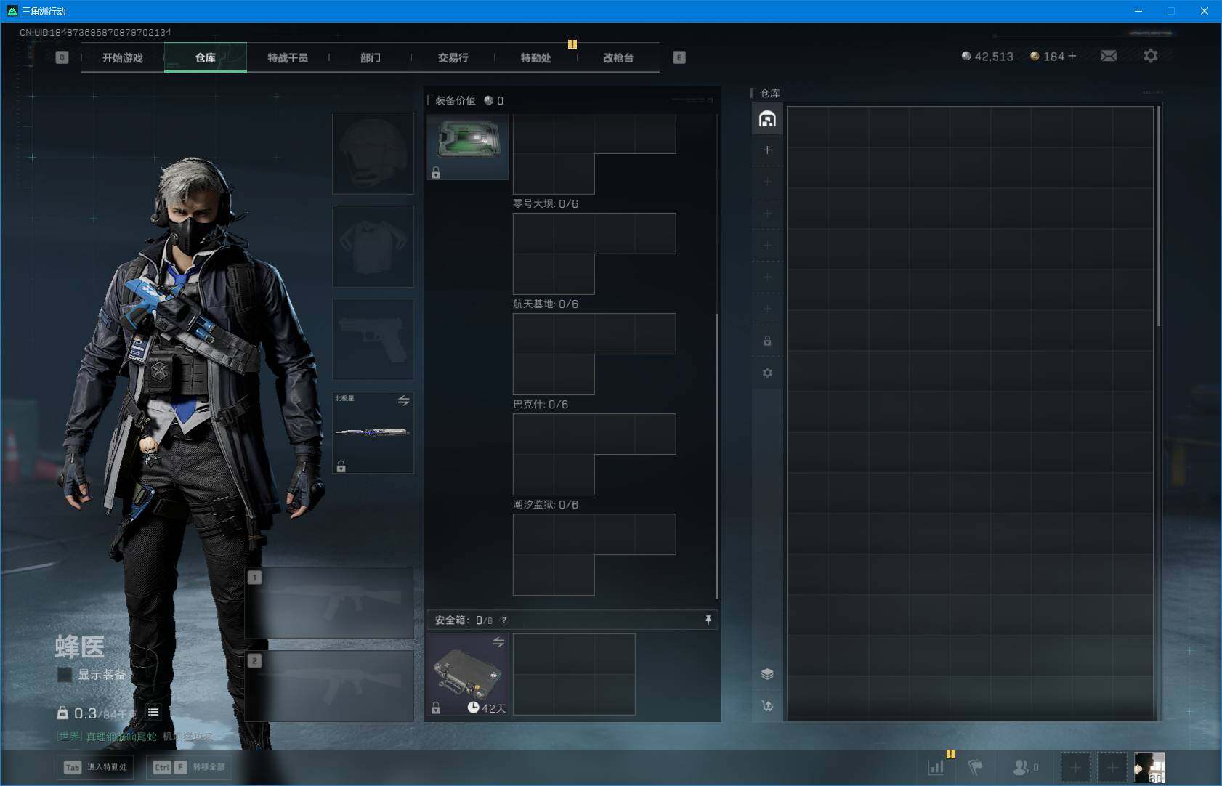Sort warehouse items with the organize icon
This screenshot has height=786, width=1222.
(x=767, y=705)
